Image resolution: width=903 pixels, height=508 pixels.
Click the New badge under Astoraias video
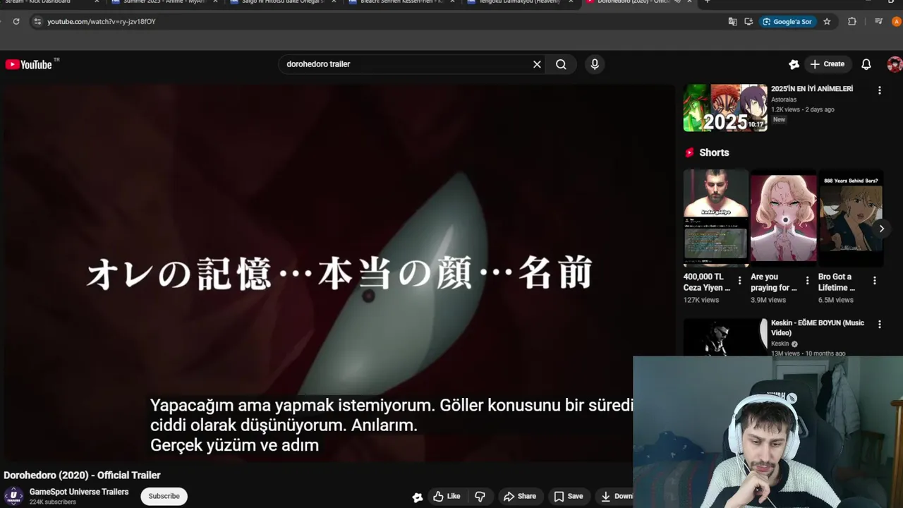coord(779,120)
